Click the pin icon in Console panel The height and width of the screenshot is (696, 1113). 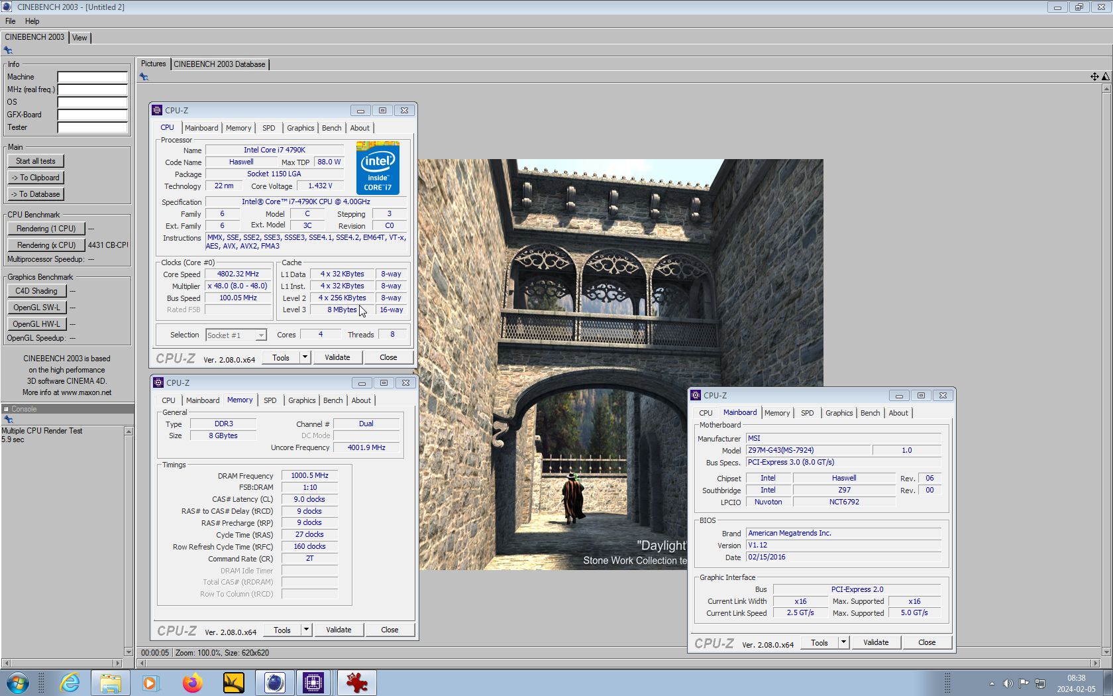coord(8,420)
